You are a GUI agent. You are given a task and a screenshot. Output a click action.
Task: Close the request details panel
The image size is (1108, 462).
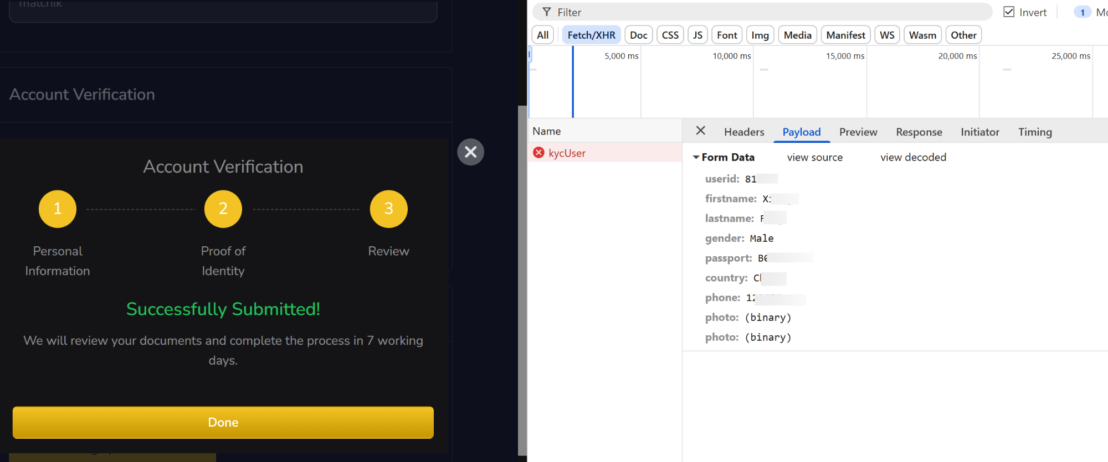pos(700,131)
